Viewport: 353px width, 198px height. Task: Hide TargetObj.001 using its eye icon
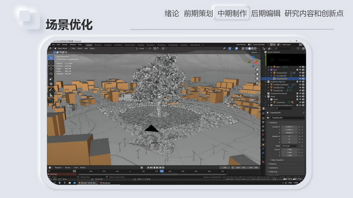click(x=300, y=79)
